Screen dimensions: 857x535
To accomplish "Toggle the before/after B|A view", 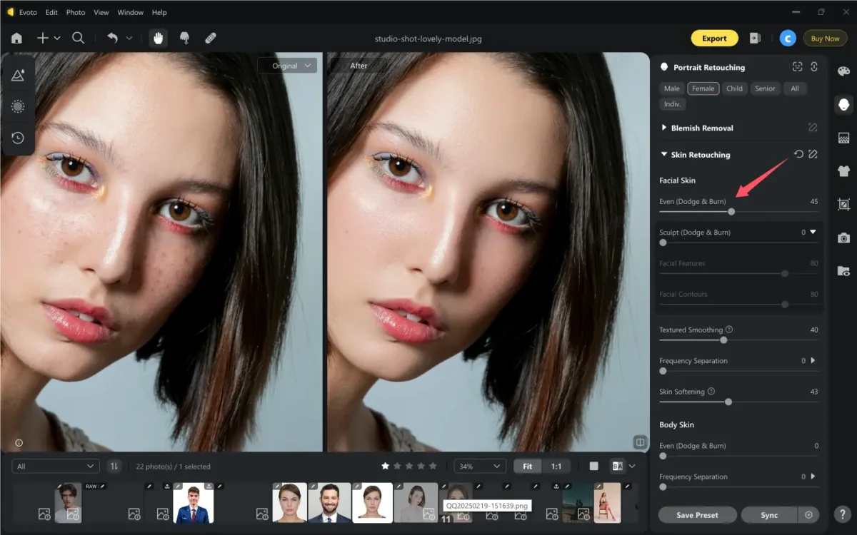I will click(x=617, y=466).
